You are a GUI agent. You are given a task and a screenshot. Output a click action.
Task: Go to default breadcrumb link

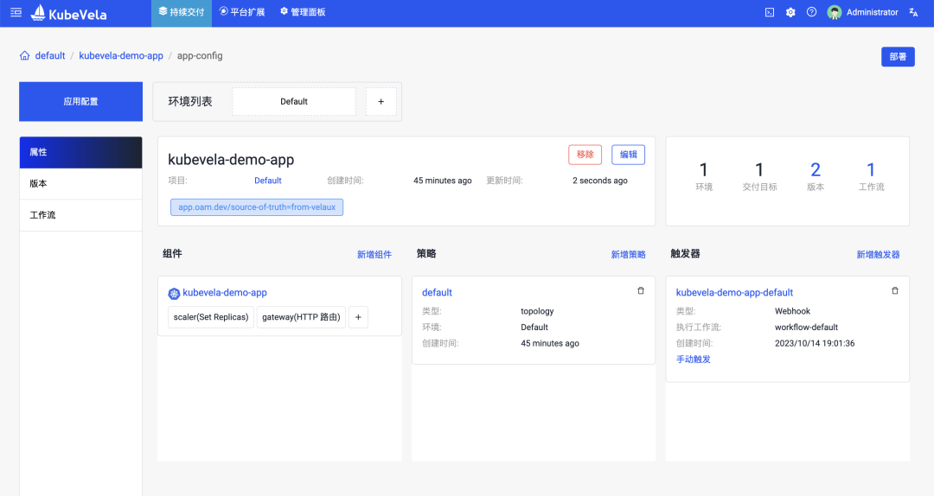click(x=50, y=55)
